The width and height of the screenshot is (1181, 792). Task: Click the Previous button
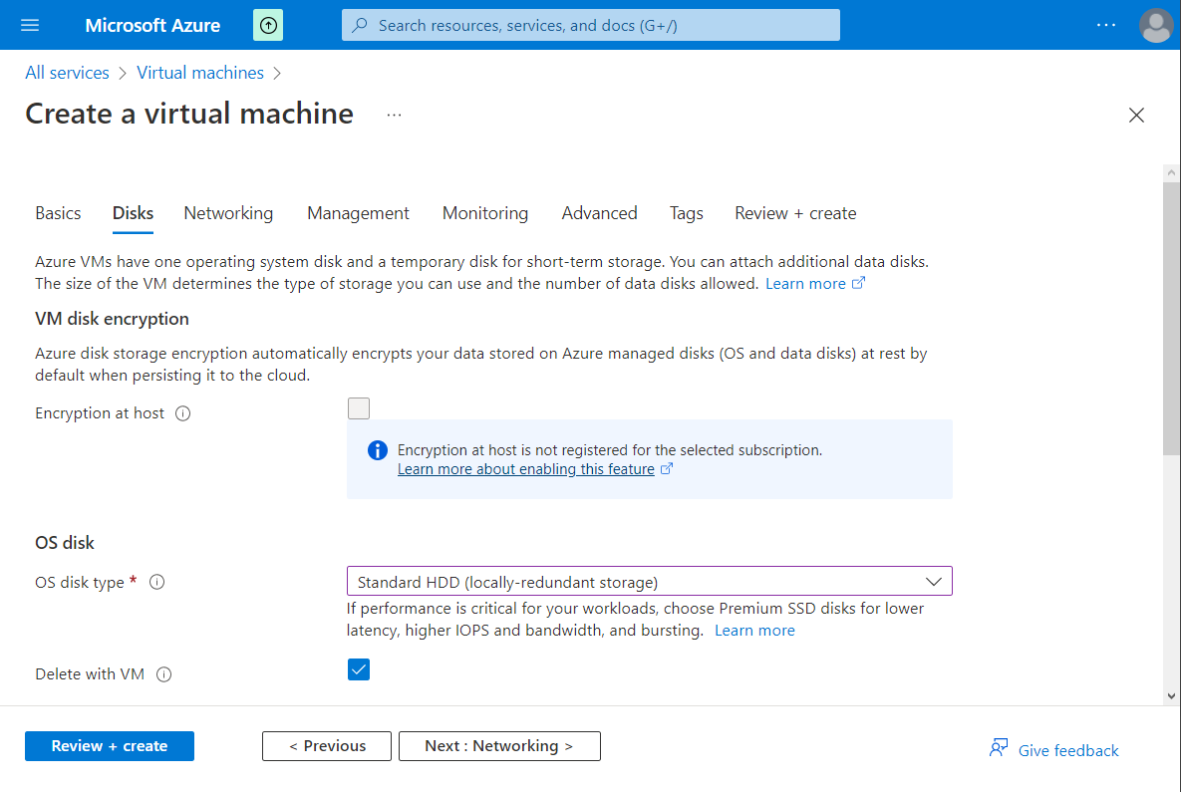coord(327,746)
